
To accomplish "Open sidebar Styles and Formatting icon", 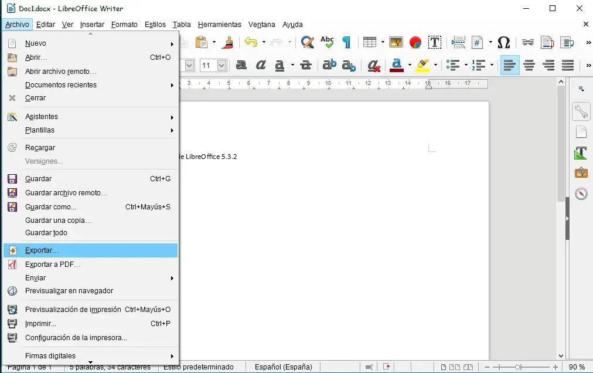I will 581,152.
